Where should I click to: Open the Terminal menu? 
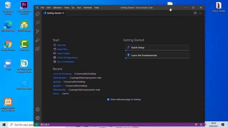tap(88, 7)
